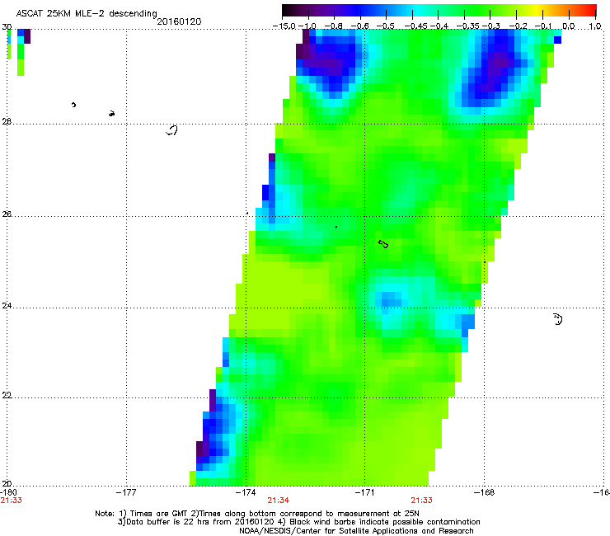Click latitude label 30
Screen dimensions: 610x536
coord(7,27)
